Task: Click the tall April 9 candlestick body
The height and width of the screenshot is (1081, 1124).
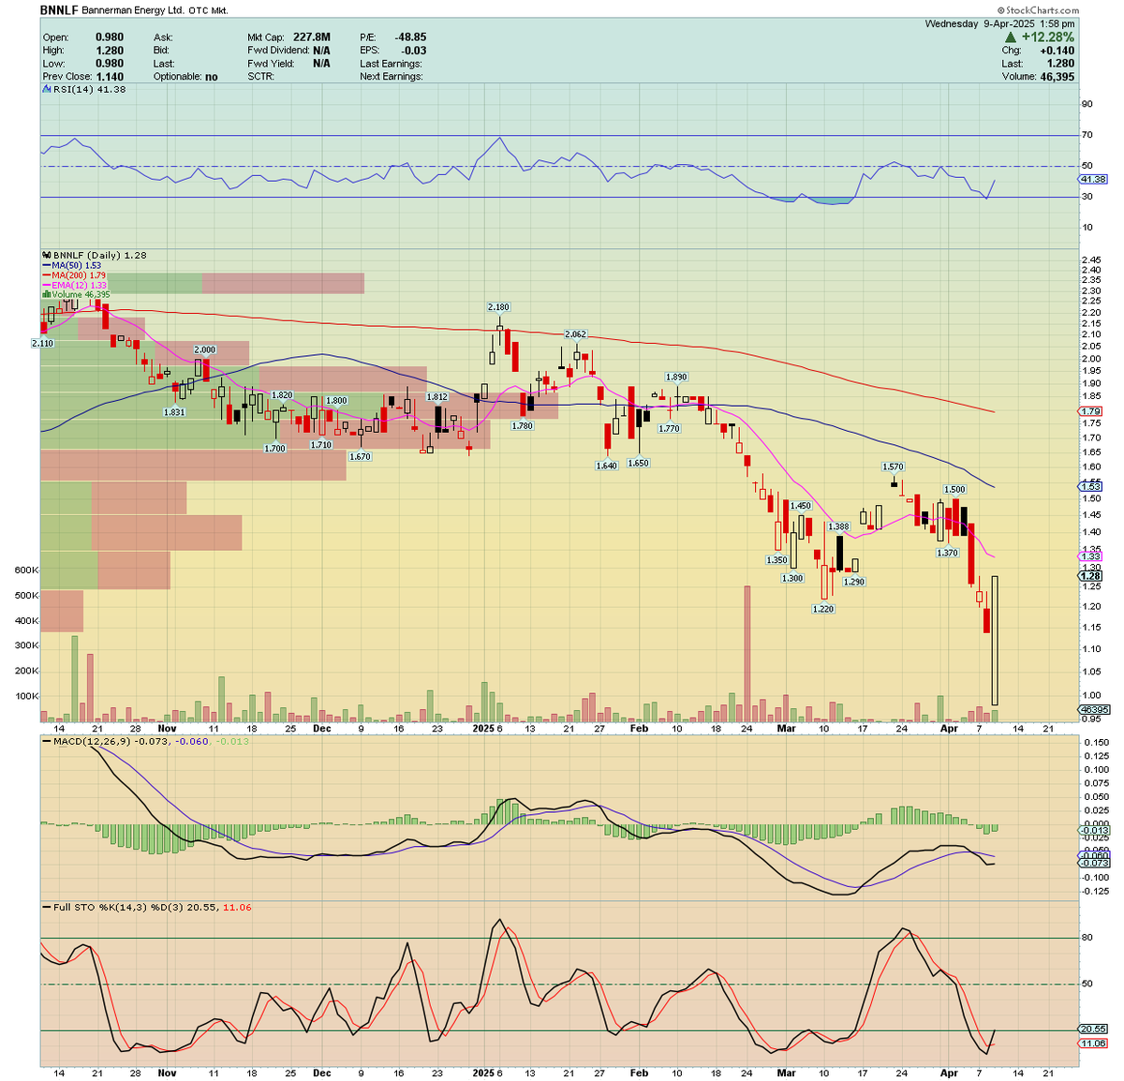Action: pyautogui.click(x=994, y=641)
